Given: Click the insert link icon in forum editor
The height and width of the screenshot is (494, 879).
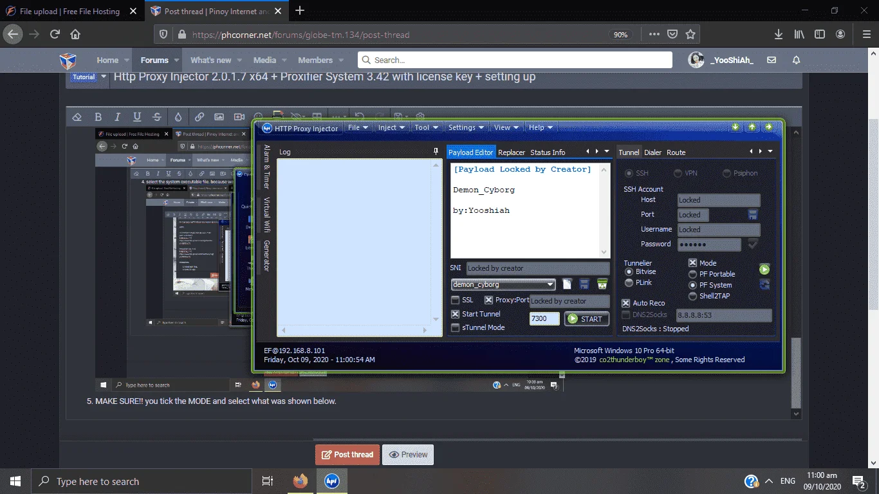Looking at the screenshot, I should pos(199,117).
